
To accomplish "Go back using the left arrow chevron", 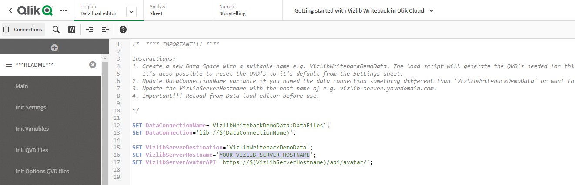I will tap(10, 10).
